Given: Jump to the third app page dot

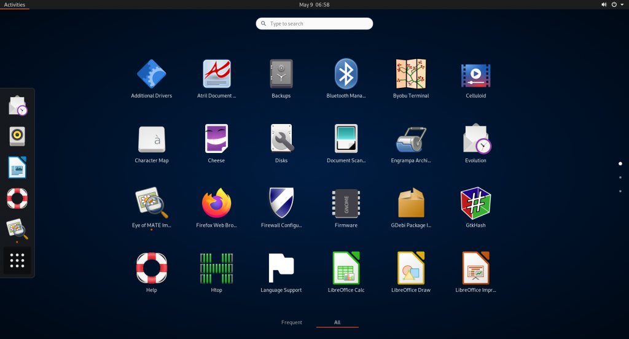Looking at the screenshot, I should [620, 191].
